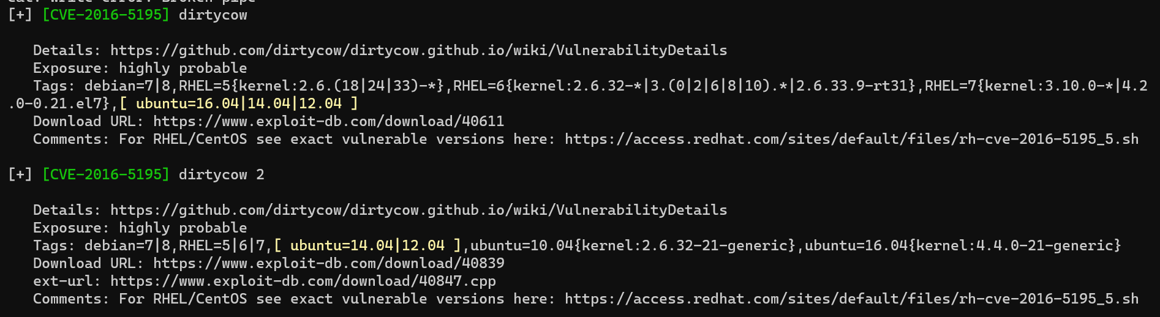Click the [+] marker before dirtycow 2
Image resolution: width=1160 pixels, height=317 pixels.
click(20, 174)
